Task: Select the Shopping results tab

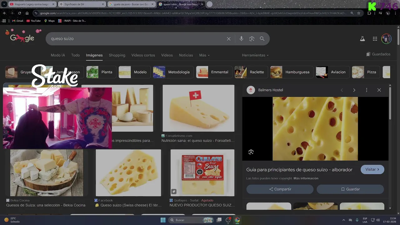Action: [117, 55]
